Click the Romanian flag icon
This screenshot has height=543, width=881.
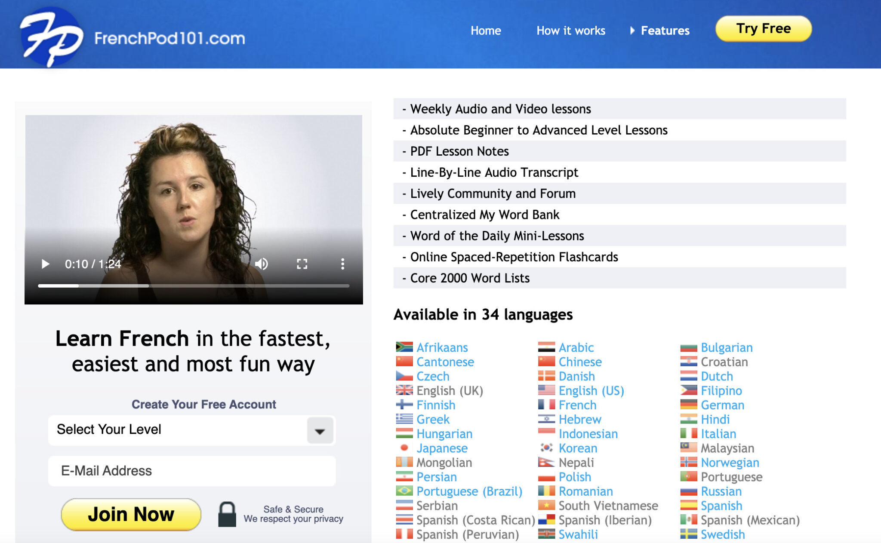coord(546,491)
